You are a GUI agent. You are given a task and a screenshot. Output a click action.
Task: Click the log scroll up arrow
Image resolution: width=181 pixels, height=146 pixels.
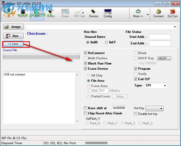78,75
